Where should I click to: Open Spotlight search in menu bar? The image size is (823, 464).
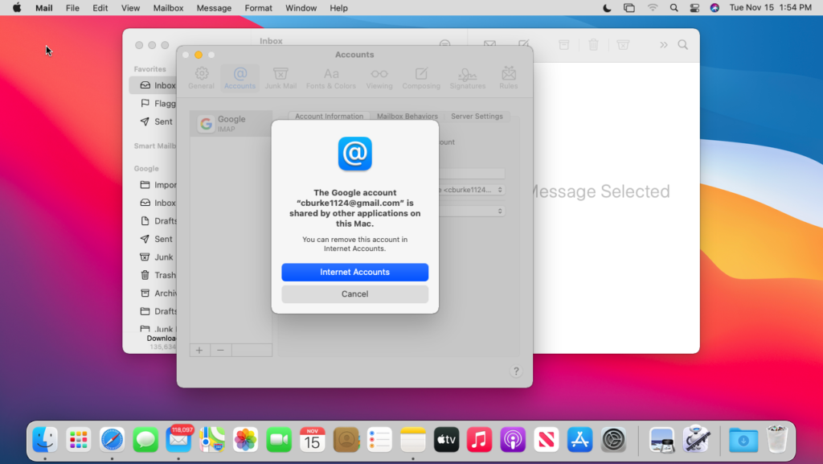674,8
